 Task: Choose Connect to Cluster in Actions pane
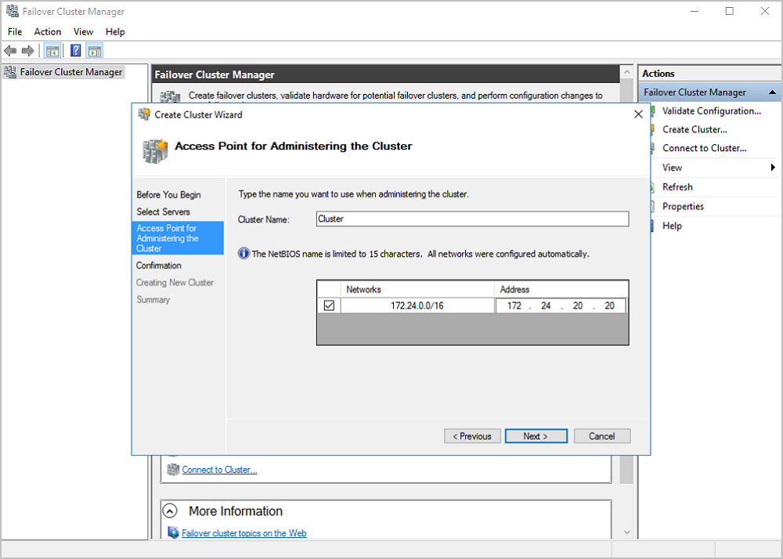click(704, 148)
